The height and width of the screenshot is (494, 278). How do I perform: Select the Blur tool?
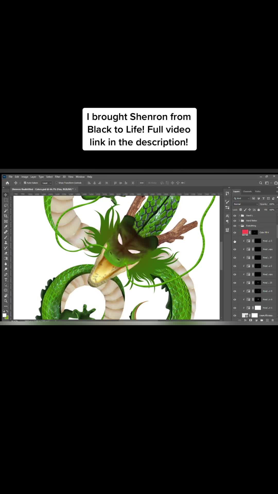pos(6,264)
